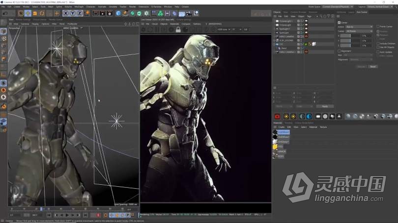This screenshot has height=223, width=398.
Task: Click the white rectangle area light icon
Action: pos(318,117)
